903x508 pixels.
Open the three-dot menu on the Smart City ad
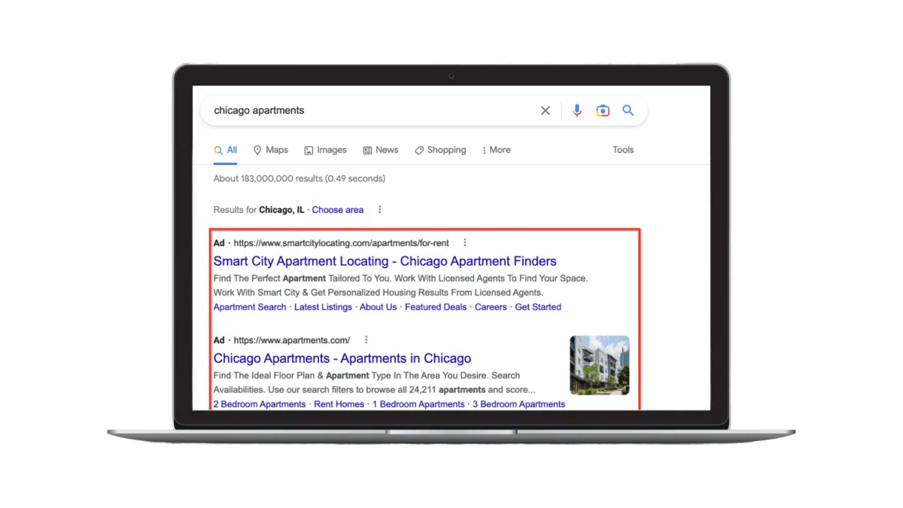pyautogui.click(x=465, y=242)
